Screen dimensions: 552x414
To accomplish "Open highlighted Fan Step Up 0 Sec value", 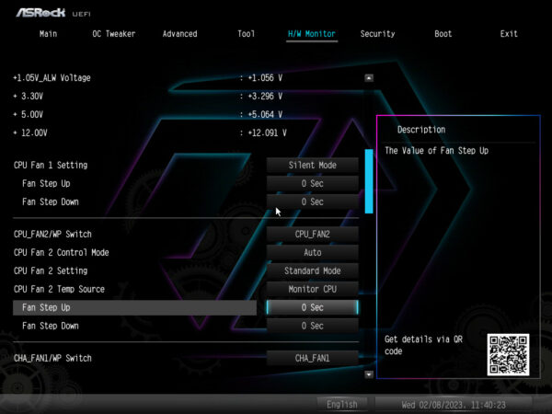I will [x=312, y=307].
